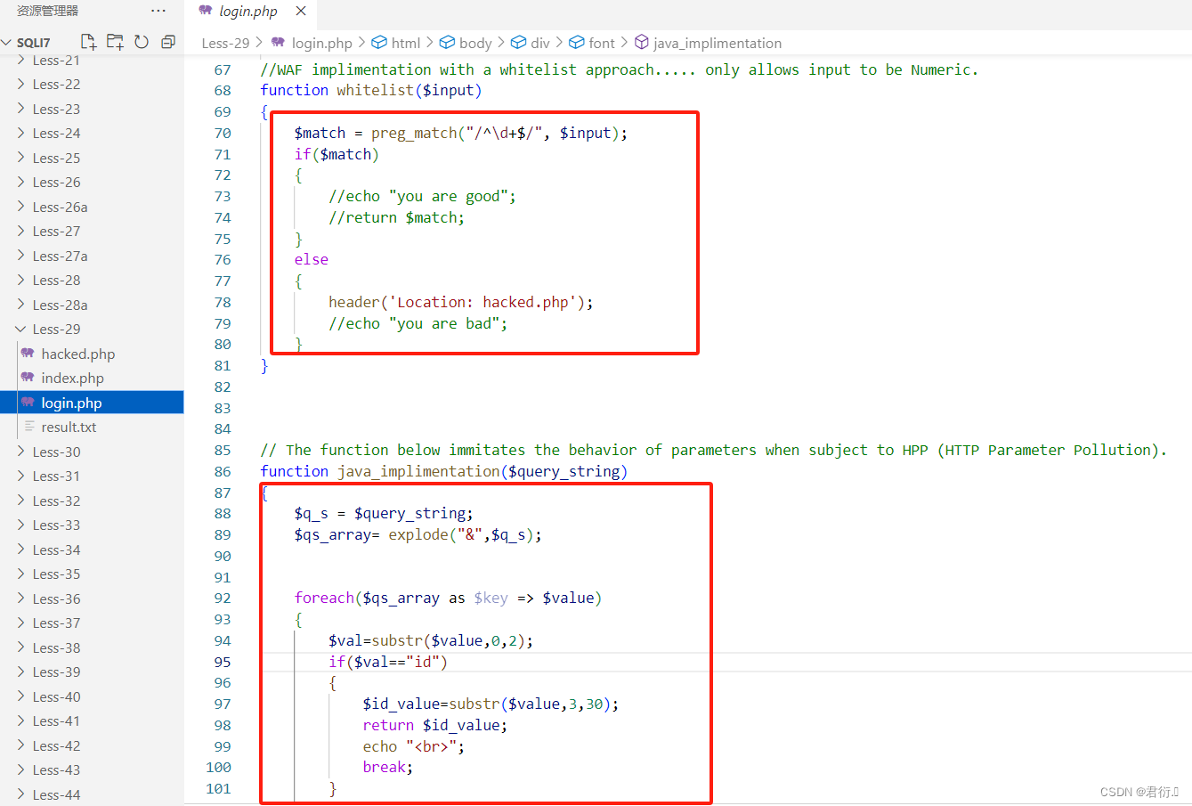Expand the Less-26 folder
The image size is (1192, 806).
[x=57, y=182]
